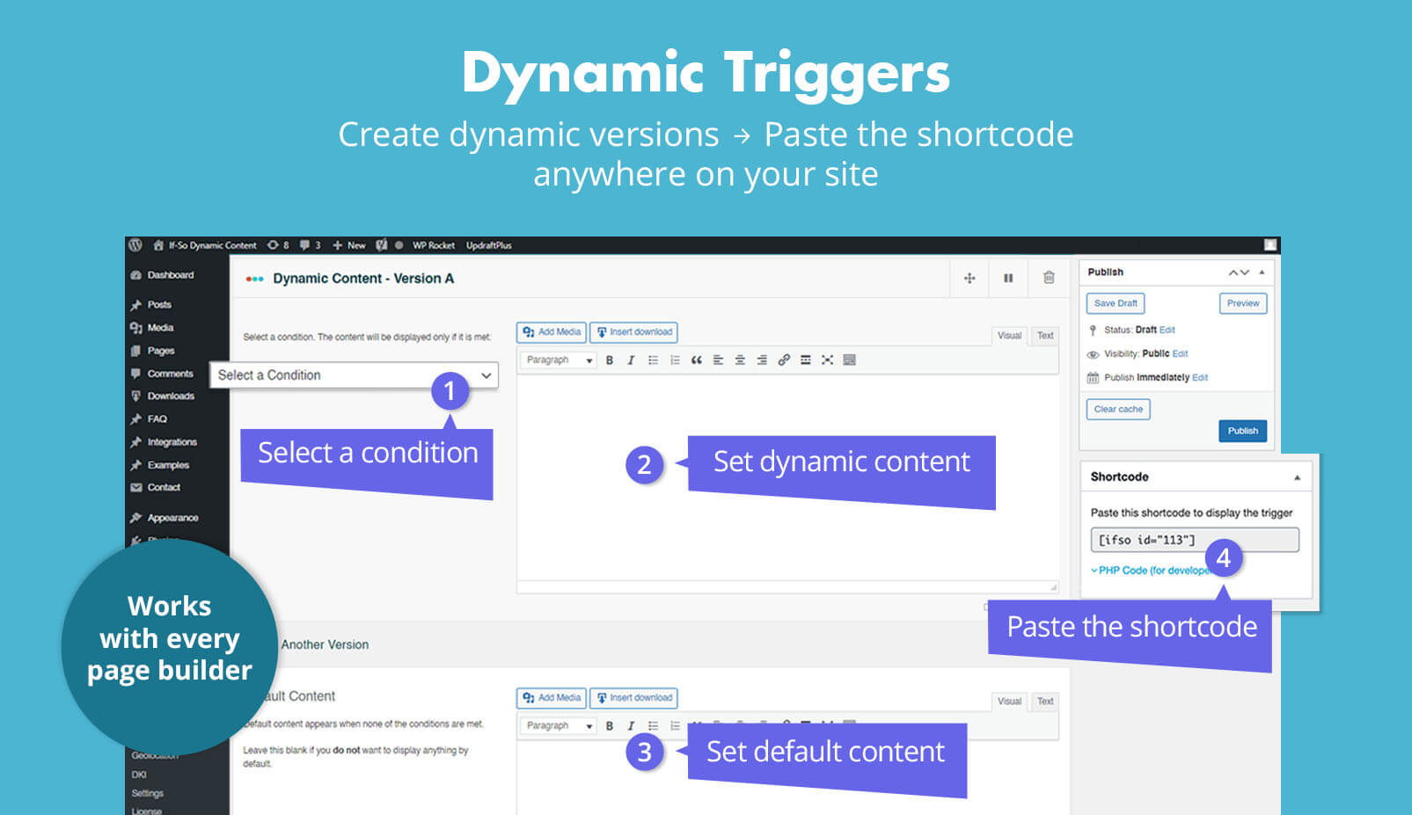Collapse the Publish panel
This screenshot has height=815, width=1412.
[x=1262, y=273]
